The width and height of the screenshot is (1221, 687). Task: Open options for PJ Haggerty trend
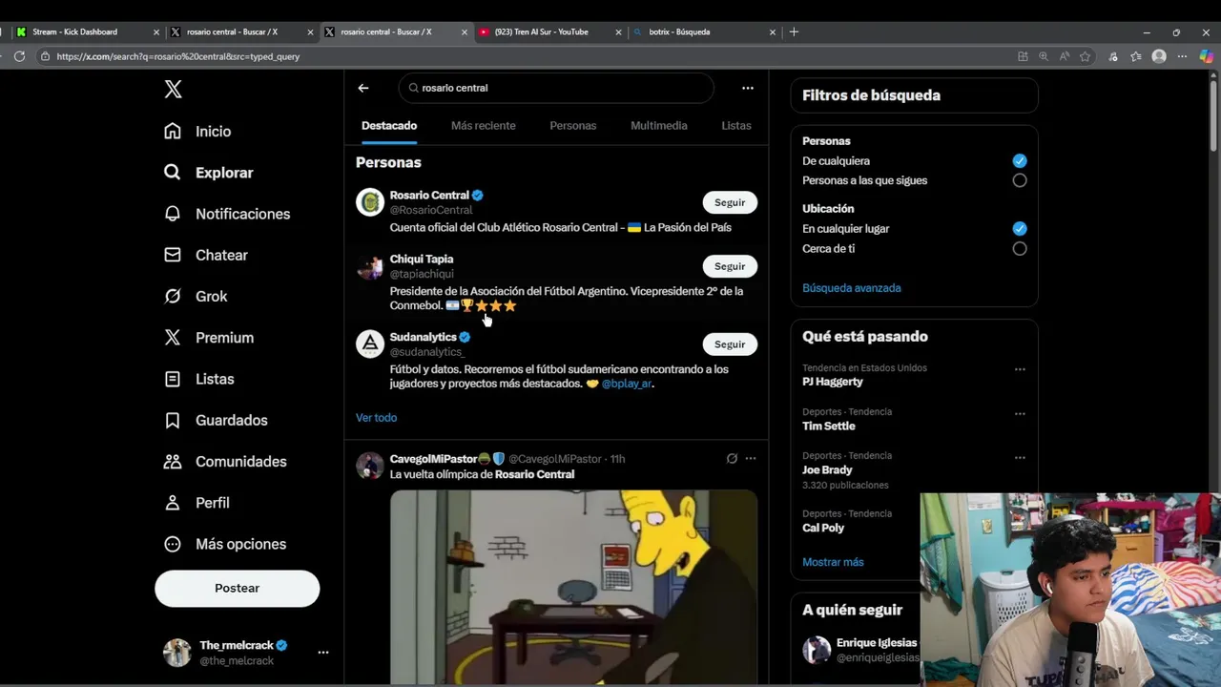pos(1020,369)
